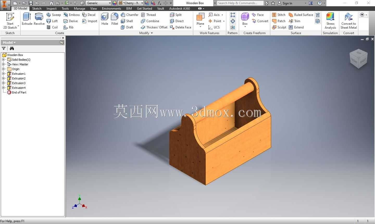
Task: Select the Extrude tool
Action: click(27, 19)
